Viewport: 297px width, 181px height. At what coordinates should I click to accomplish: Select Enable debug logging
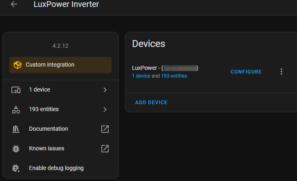(x=60, y=168)
